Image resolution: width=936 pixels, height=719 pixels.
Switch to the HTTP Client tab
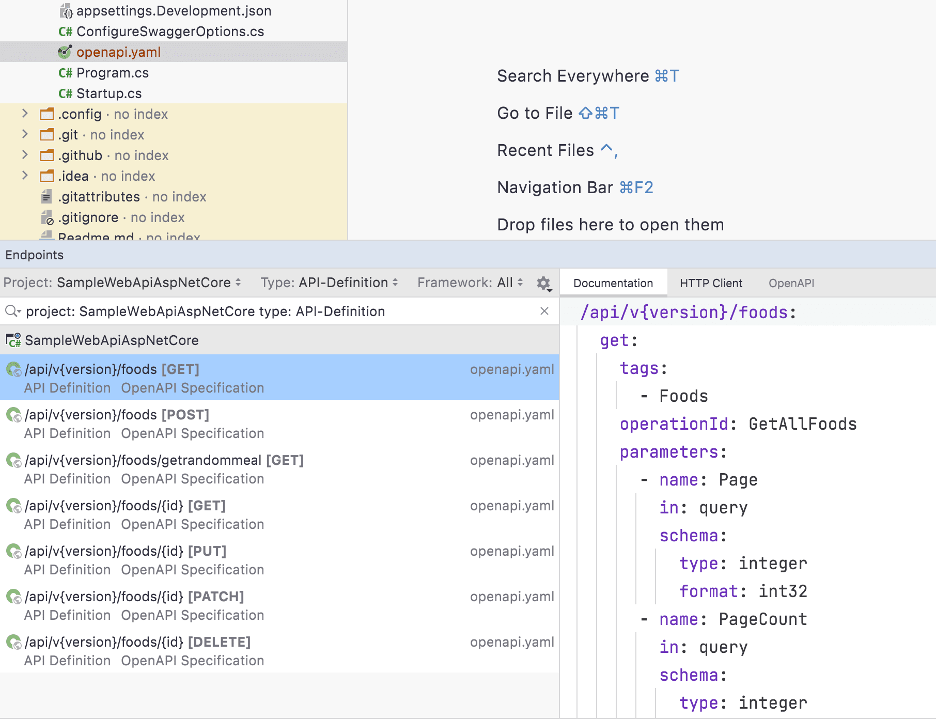[711, 283]
